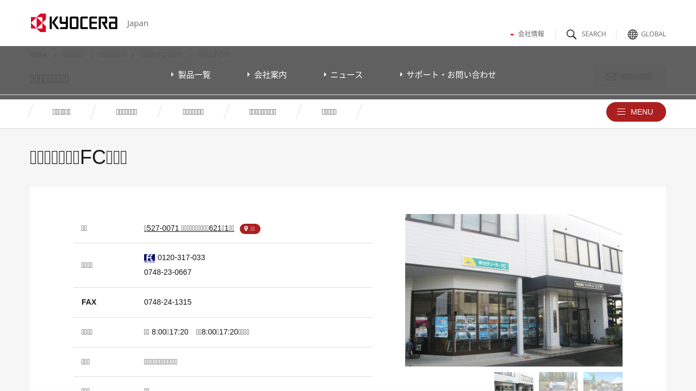The height and width of the screenshot is (391, 696).
Task: Expand the 会社案内 menu
Action: pos(268,74)
